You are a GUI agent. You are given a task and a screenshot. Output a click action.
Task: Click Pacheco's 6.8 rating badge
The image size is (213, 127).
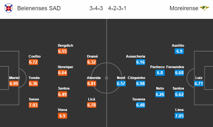coord(160,73)
